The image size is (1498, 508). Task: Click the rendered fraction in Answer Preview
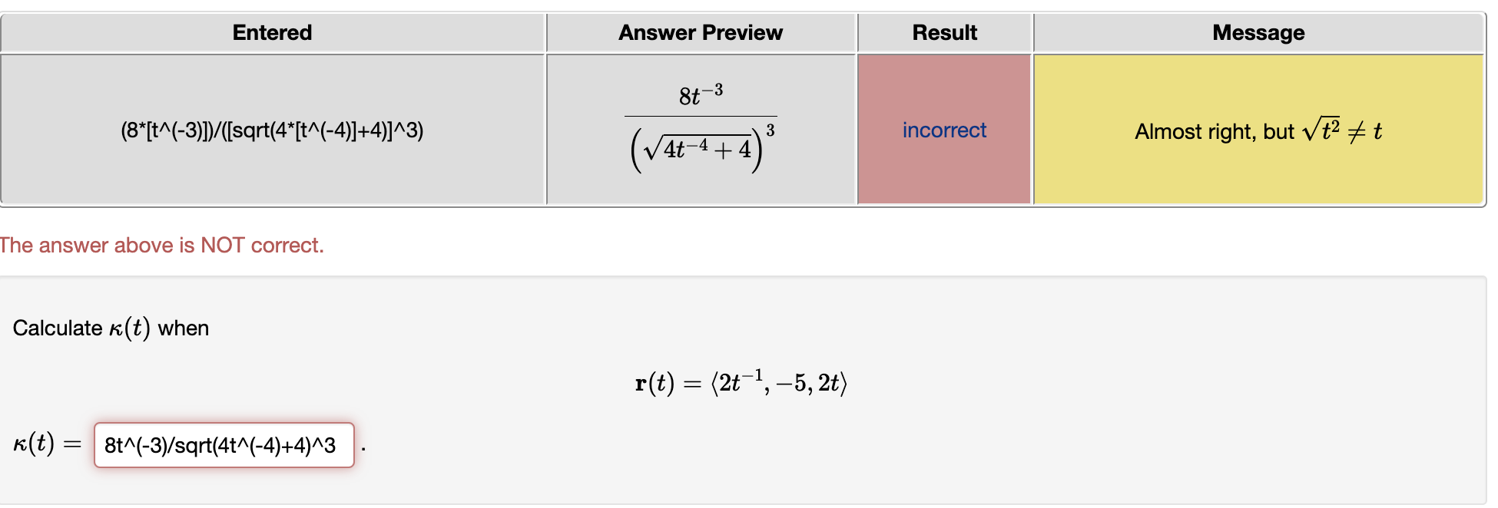[x=701, y=127]
